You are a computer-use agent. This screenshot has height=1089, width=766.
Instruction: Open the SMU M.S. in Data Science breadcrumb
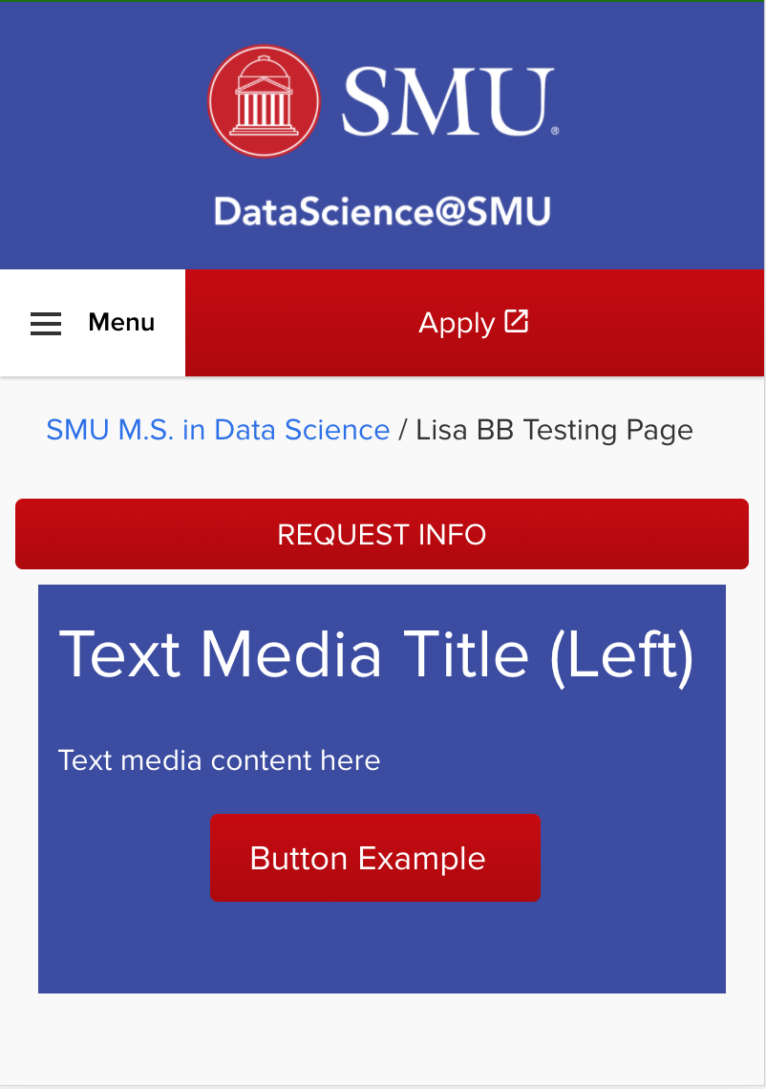coord(218,430)
